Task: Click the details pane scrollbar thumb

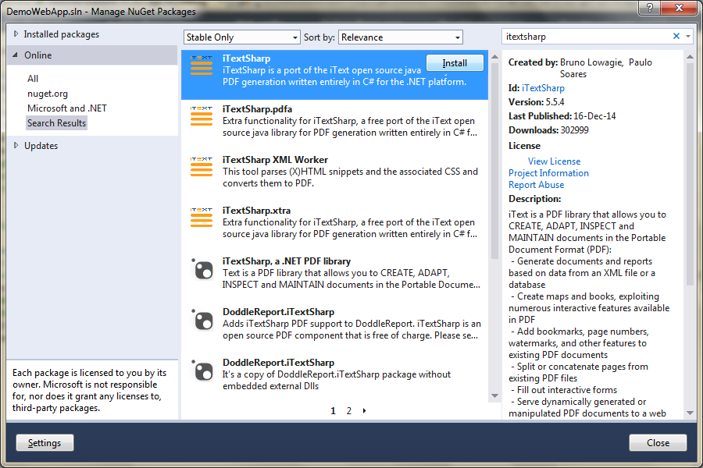Action: [x=690, y=174]
